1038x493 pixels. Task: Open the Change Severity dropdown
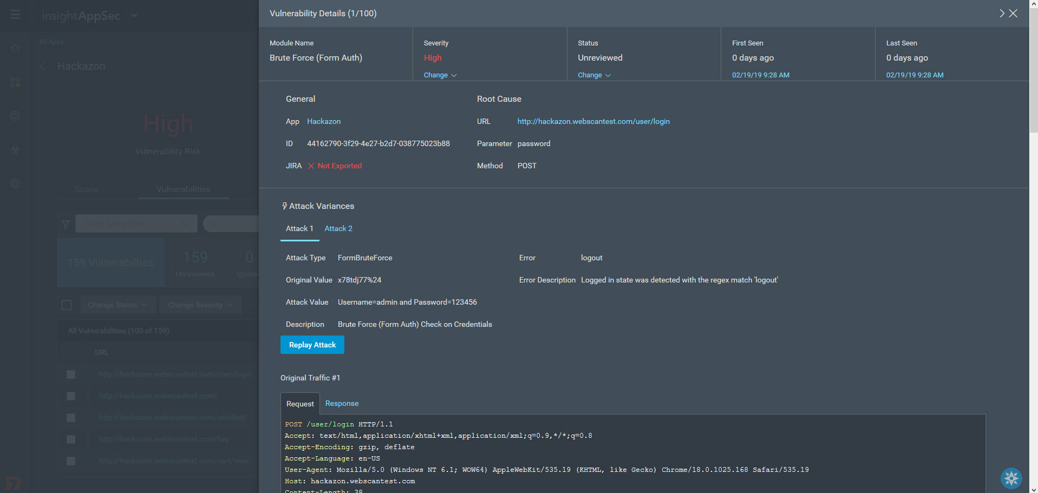(200, 305)
